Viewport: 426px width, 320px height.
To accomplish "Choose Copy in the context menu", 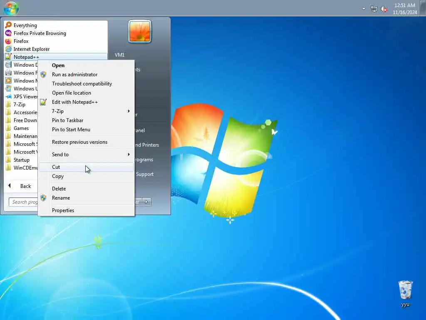I will 86,176.
